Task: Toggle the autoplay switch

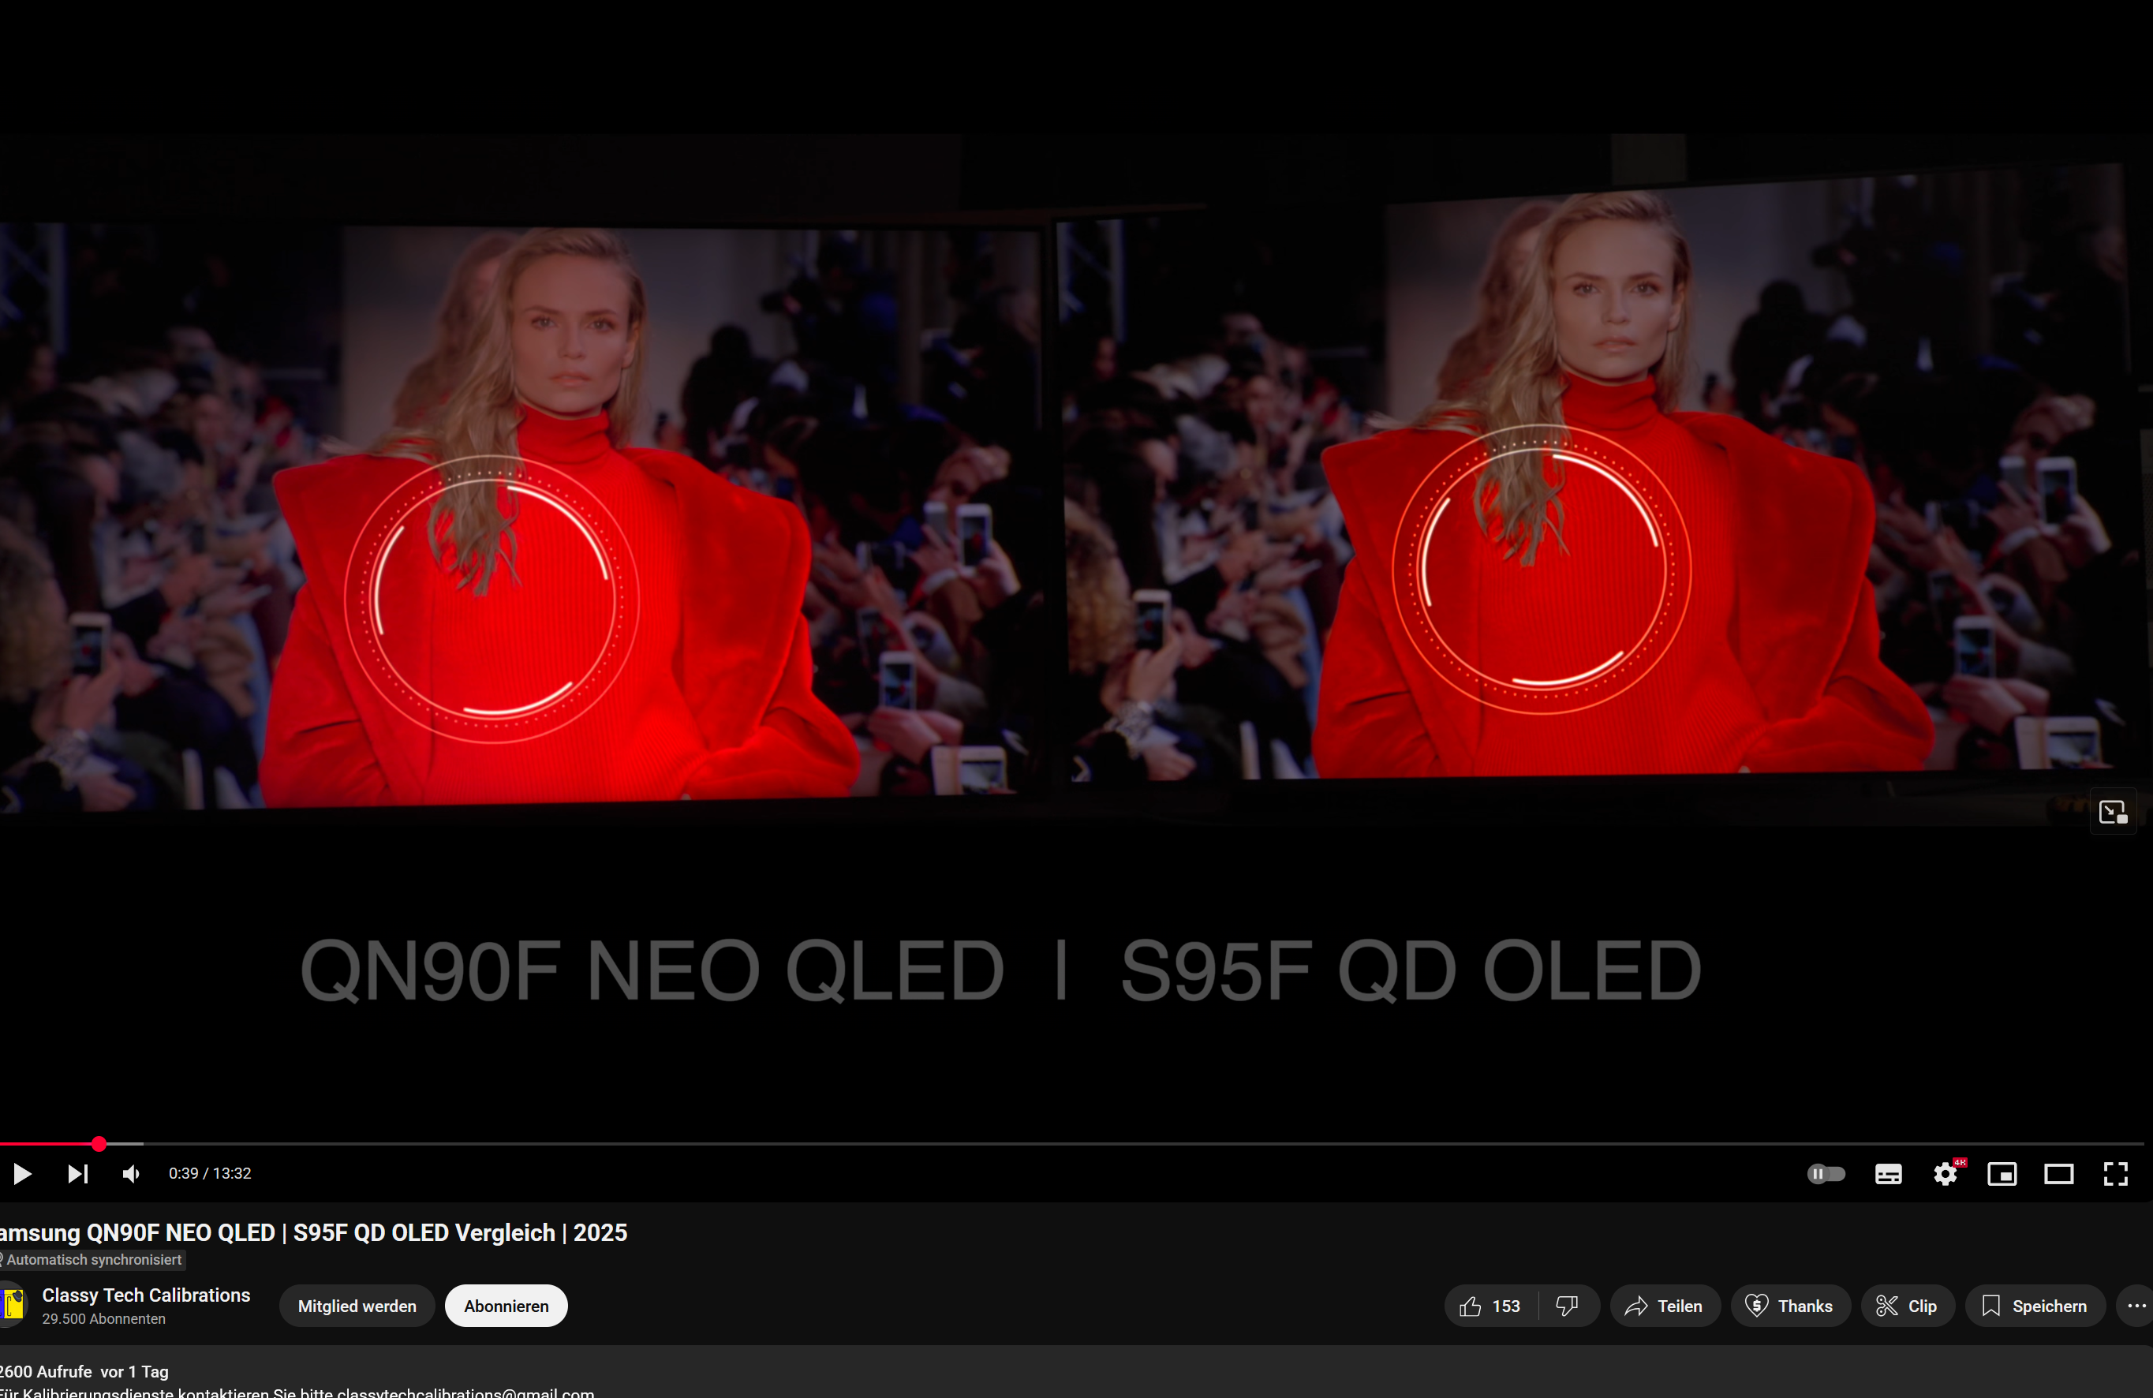Action: [1826, 1174]
